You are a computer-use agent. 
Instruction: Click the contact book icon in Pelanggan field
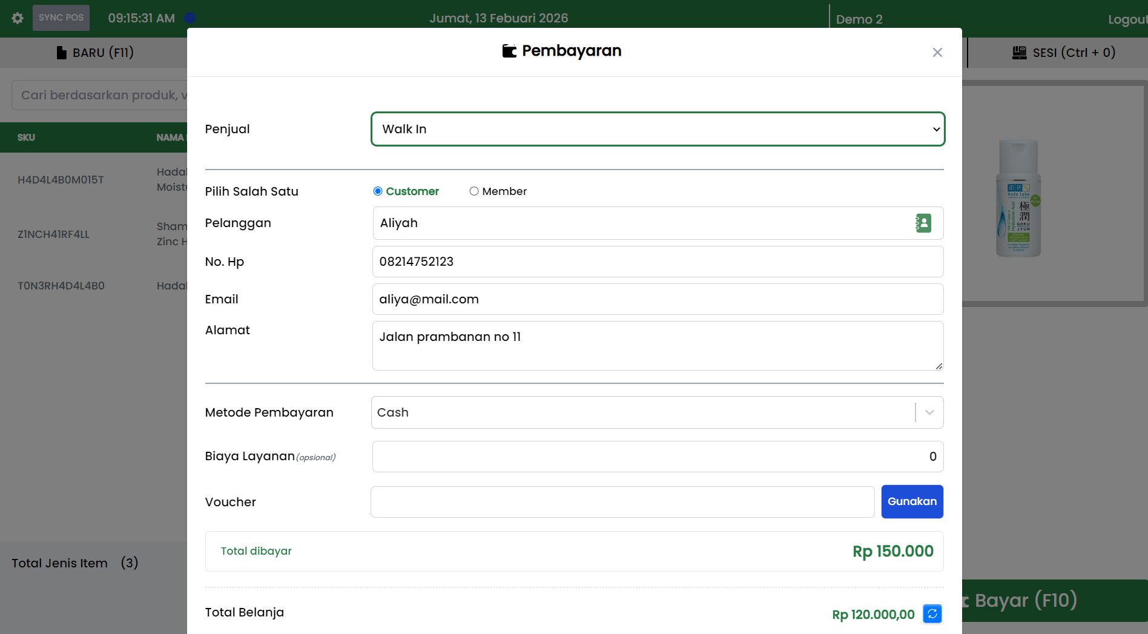point(923,223)
